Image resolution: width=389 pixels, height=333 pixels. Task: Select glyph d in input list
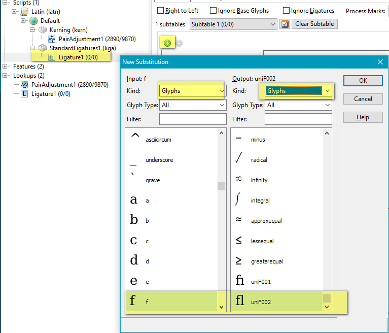[171, 261]
